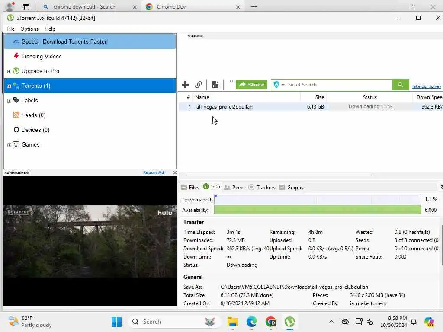This screenshot has width=443, height=332.
Task: Open the Windows Start menu
Action: [116, 322]
